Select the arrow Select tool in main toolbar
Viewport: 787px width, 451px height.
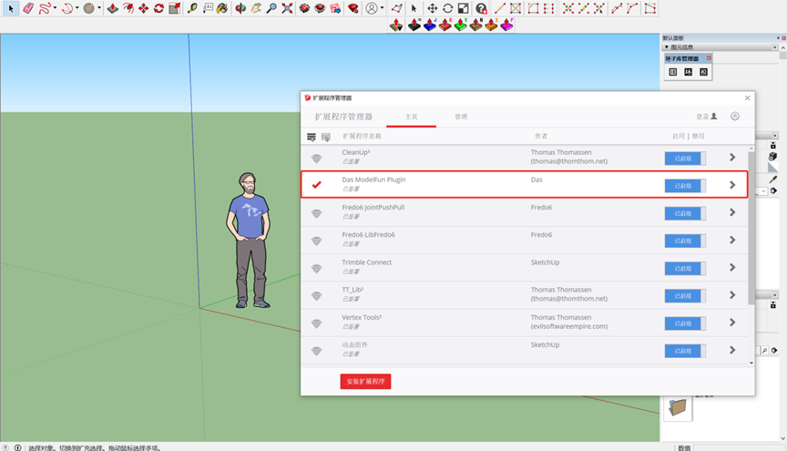coord(11,8)
